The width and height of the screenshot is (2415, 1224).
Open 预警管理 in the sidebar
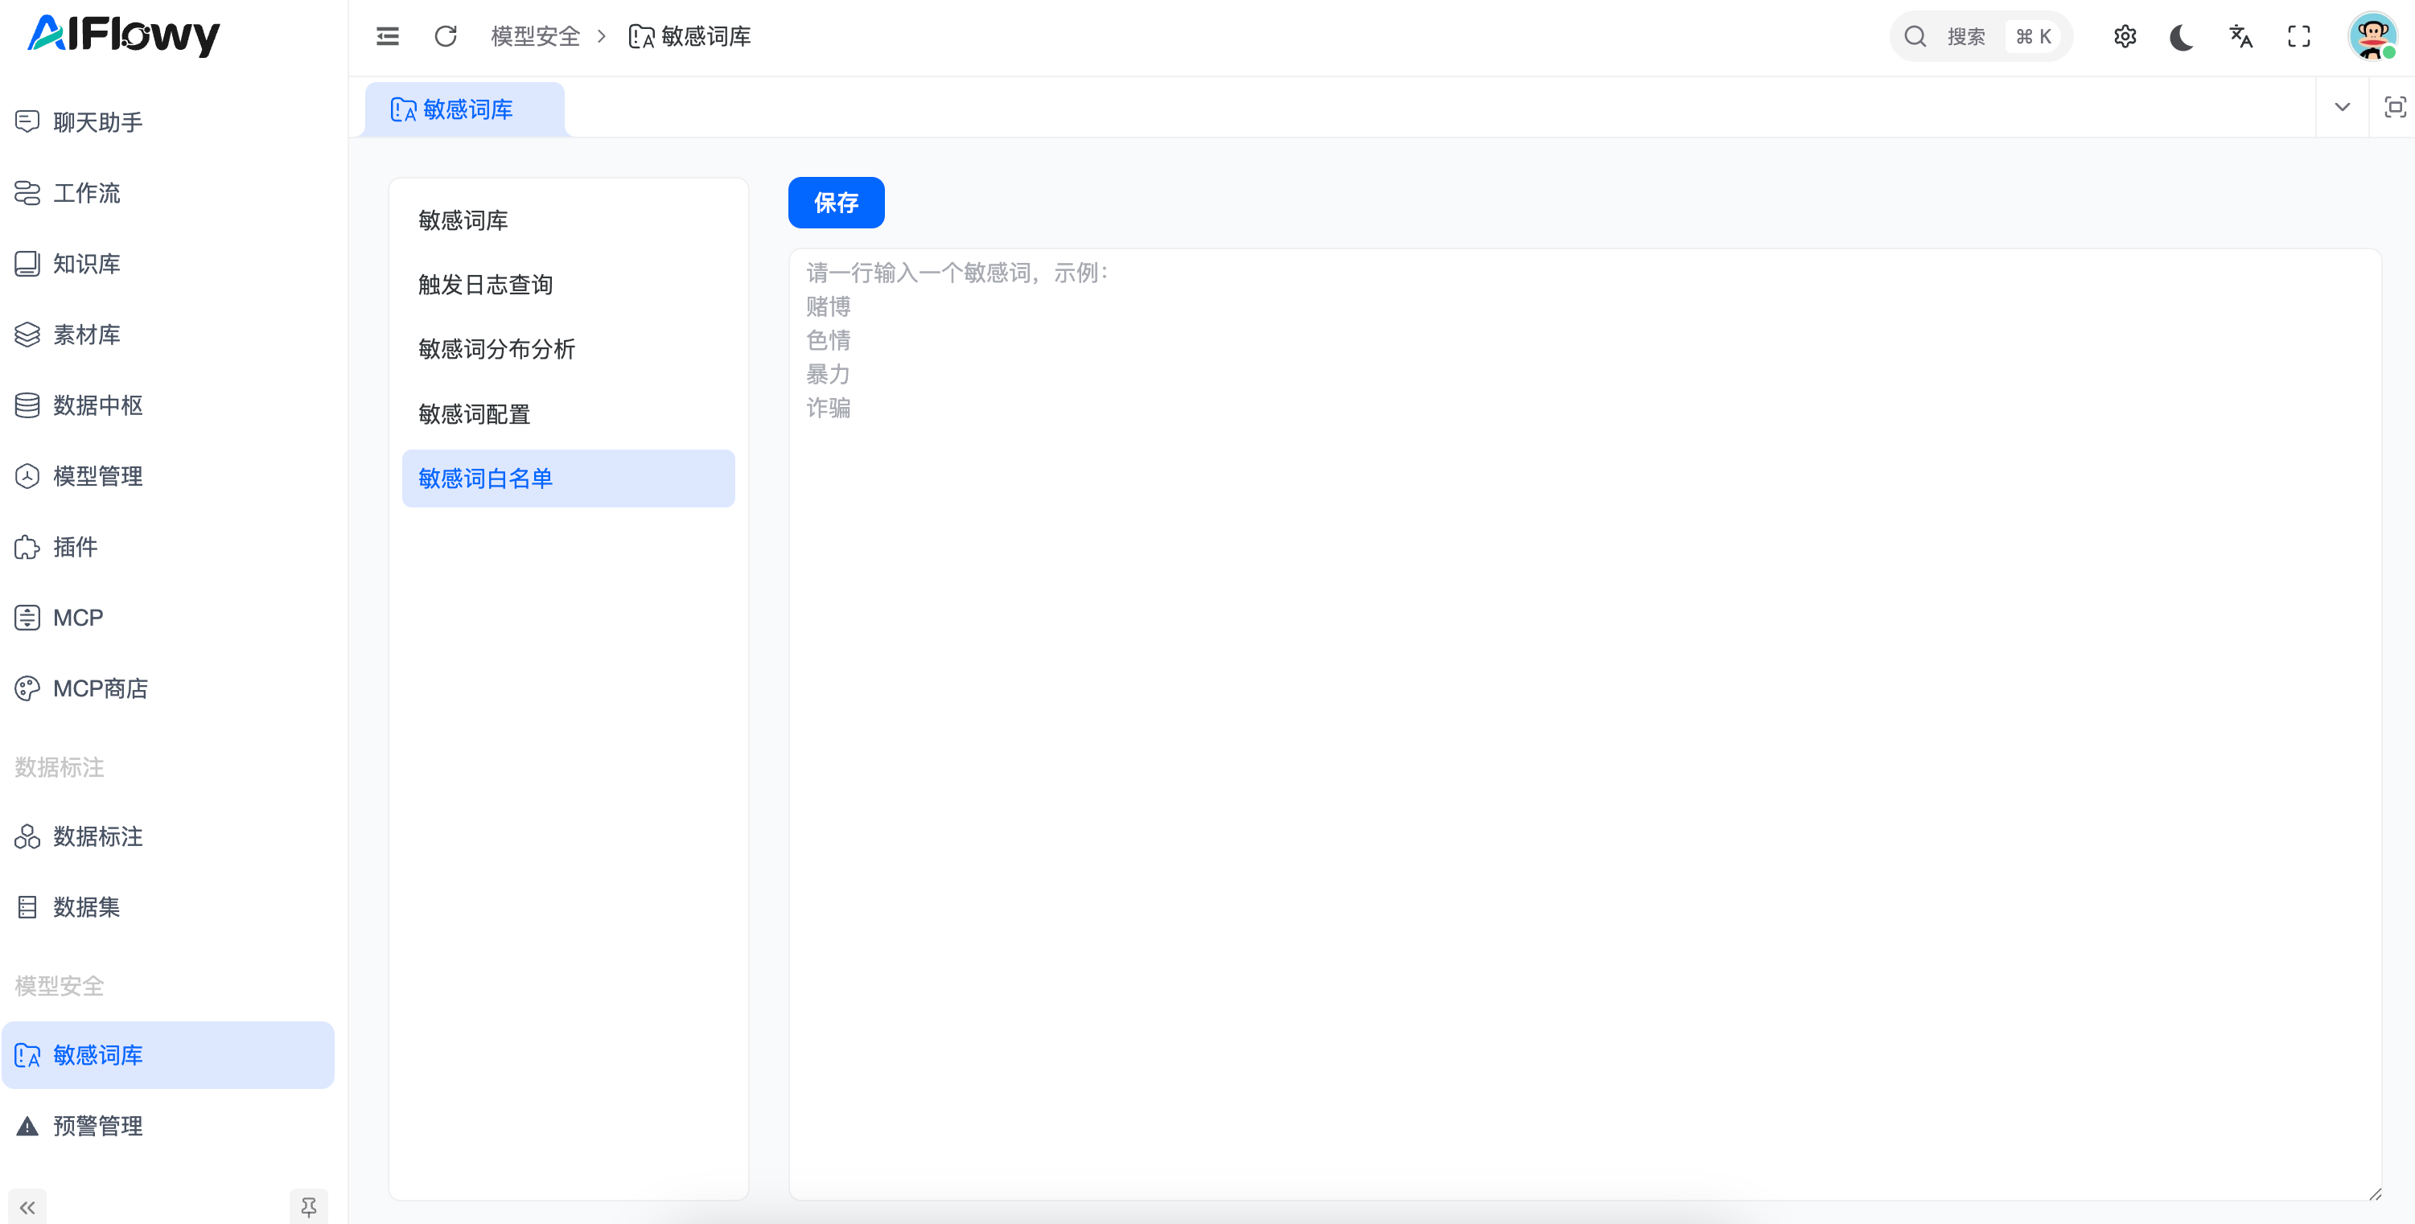coord(97,1126)
